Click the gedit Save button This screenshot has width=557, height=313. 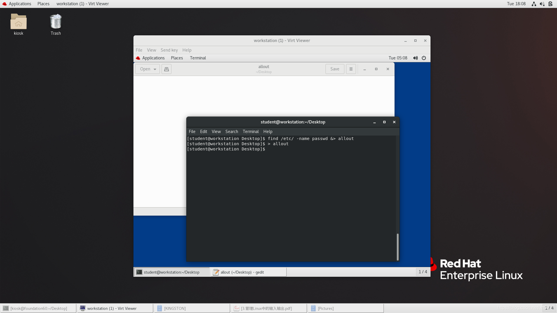[334, 69]
